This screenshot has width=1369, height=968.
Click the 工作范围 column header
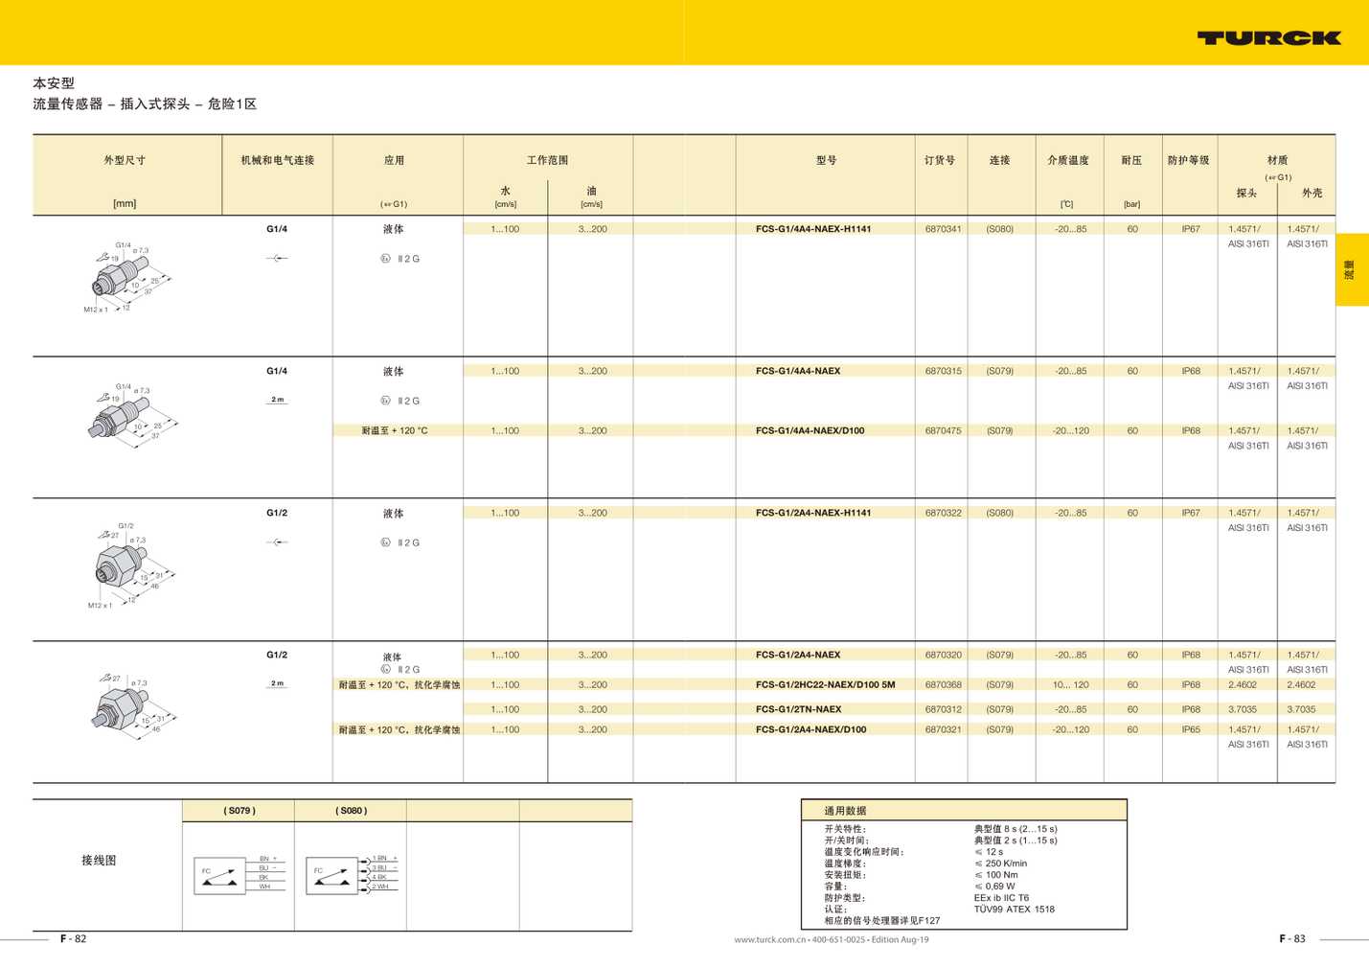pos(547,160)
